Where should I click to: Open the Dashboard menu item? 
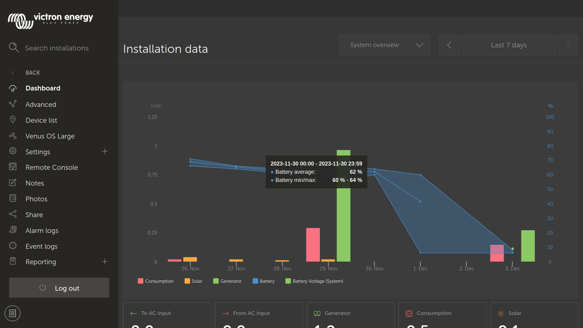pyautogui.click(x=43, y=88)
